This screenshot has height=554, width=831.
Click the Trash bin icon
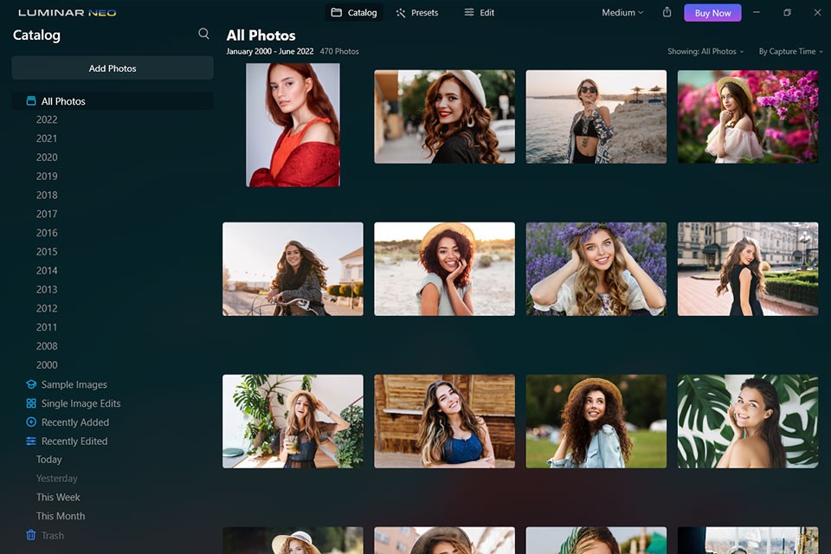pyautogui.click(x=31, y=535)
